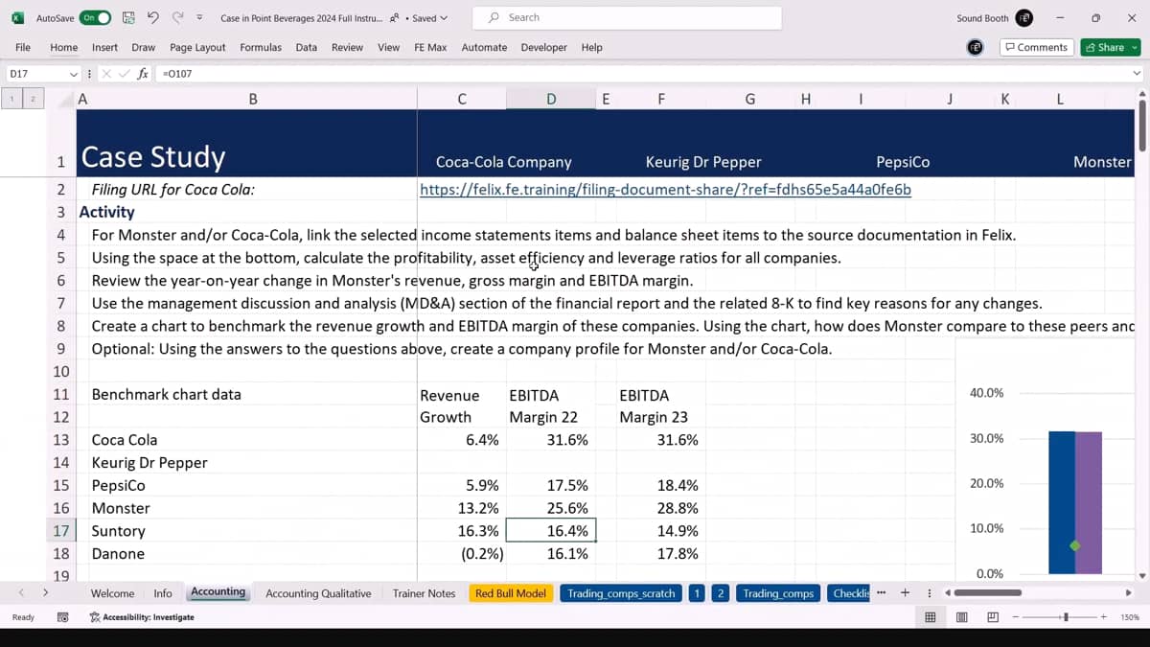The image size is (1150, 647).
Task: Open sheet tab named 1
Action: click(697, 593)
